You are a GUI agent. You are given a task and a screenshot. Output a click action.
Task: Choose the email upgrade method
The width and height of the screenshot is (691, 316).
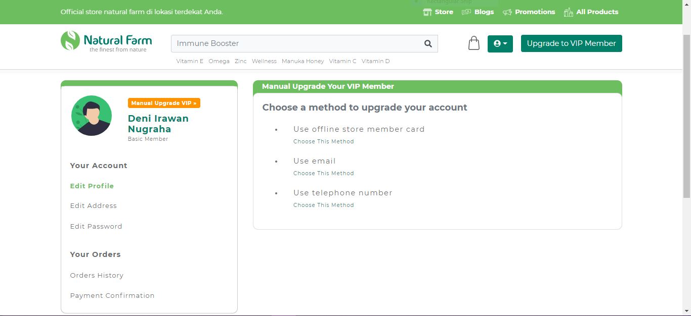click(x=323, y=173)
